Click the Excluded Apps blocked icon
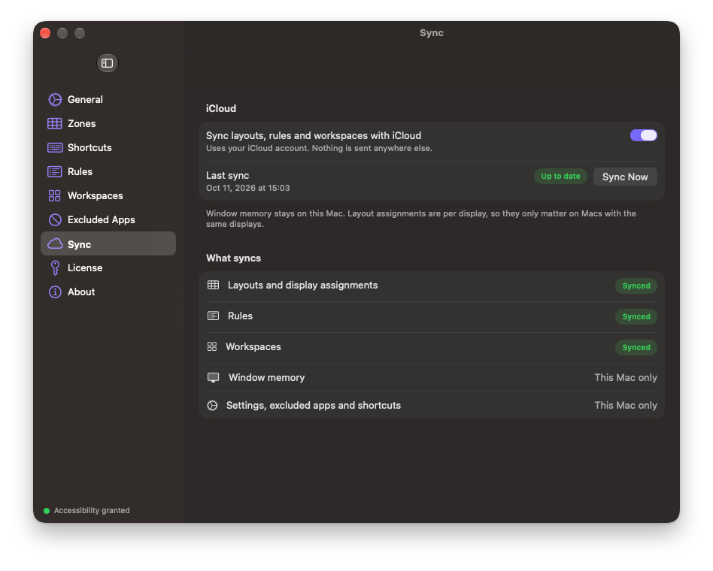The image size is (713, 571). coord(55,220)
